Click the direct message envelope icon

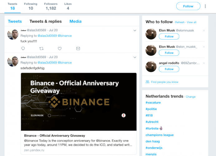tap(78, 48)
